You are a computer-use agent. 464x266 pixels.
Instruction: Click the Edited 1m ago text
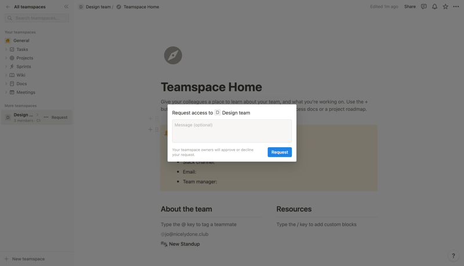(x=384, y=6)
